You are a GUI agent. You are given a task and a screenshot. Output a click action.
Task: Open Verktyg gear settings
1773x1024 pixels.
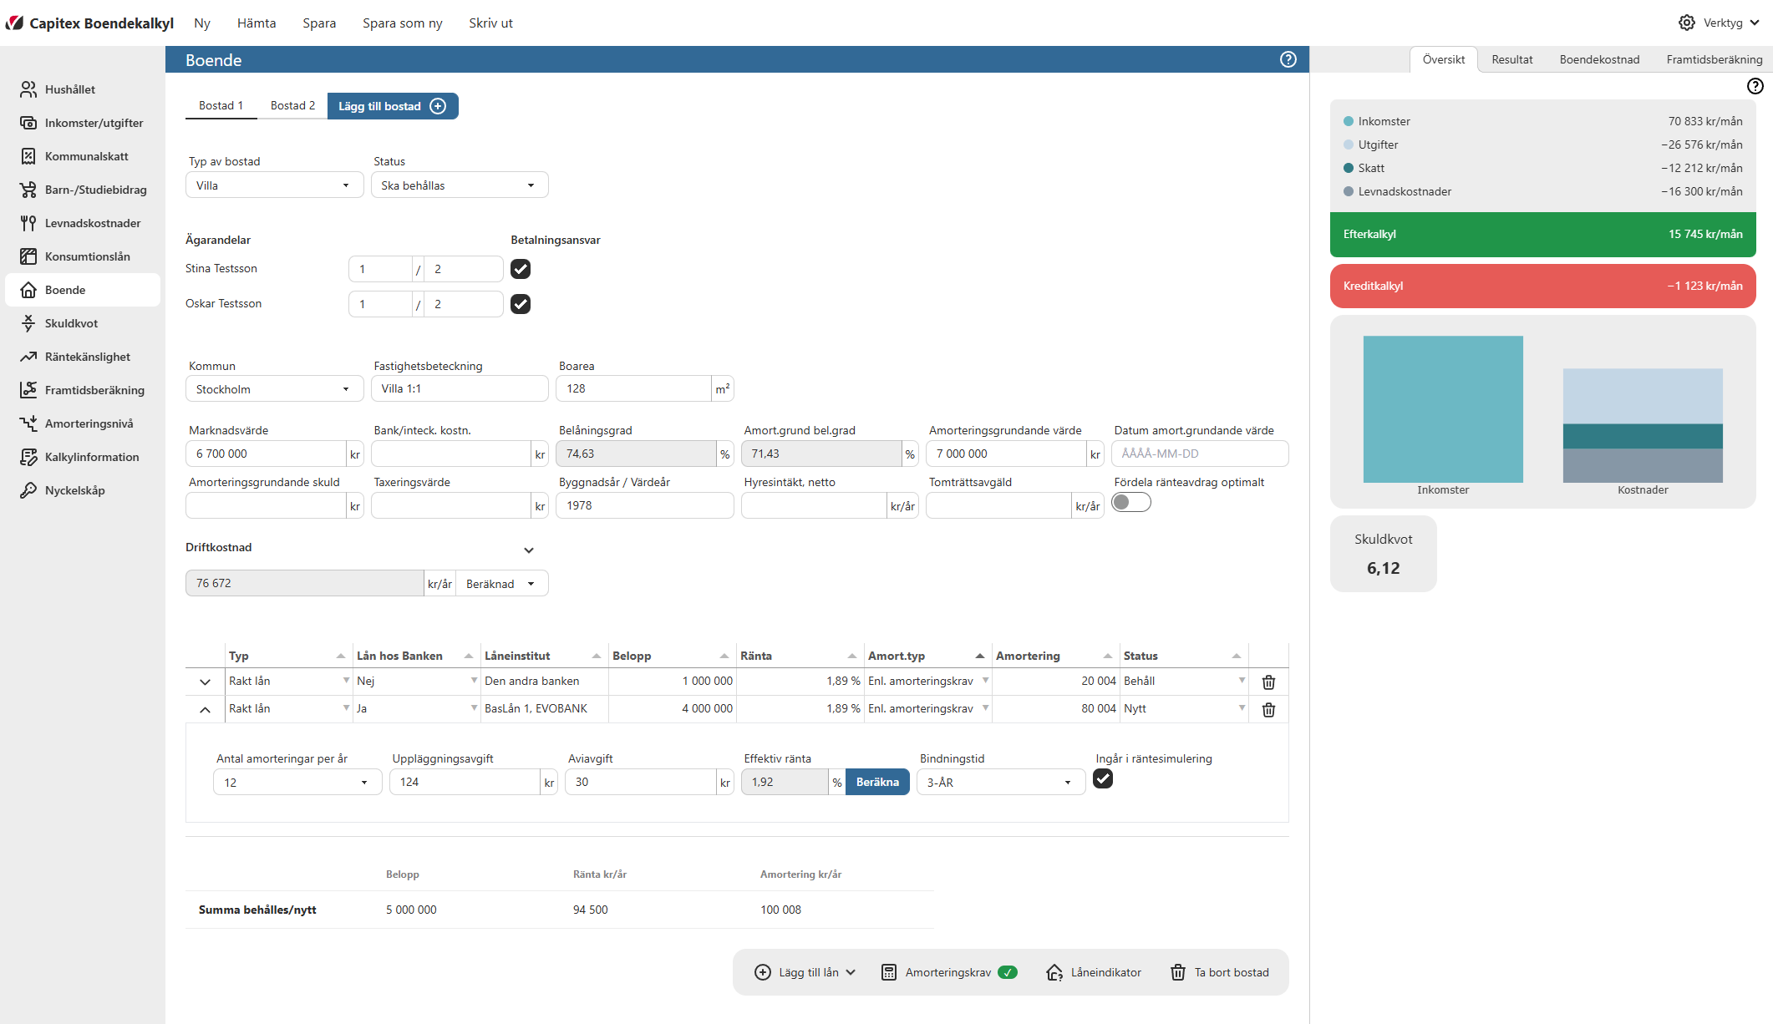(x=1687, y=23)
